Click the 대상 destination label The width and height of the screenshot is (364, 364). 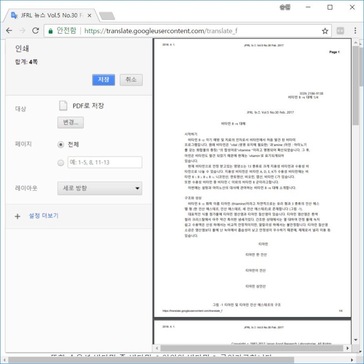20,109
